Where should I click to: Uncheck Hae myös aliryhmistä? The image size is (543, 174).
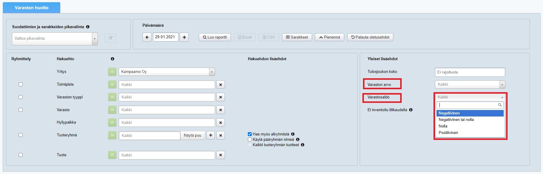250,134
